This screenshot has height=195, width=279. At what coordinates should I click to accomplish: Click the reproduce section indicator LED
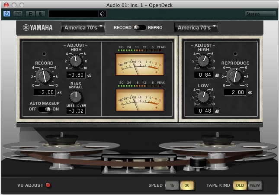pyautogui.click(x=235, y=54)
